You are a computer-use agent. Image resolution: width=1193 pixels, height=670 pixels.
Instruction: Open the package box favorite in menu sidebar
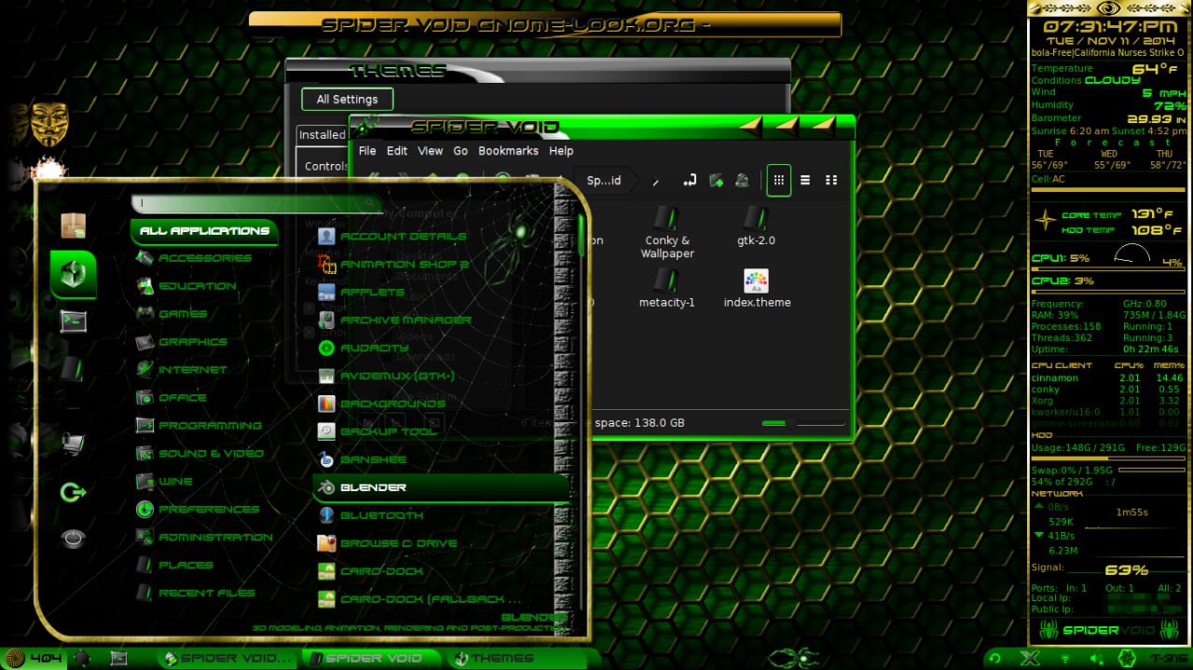pos(74,225)
